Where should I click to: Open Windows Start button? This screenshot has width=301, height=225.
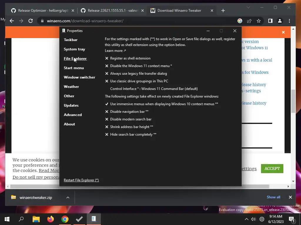pos(7,219)
